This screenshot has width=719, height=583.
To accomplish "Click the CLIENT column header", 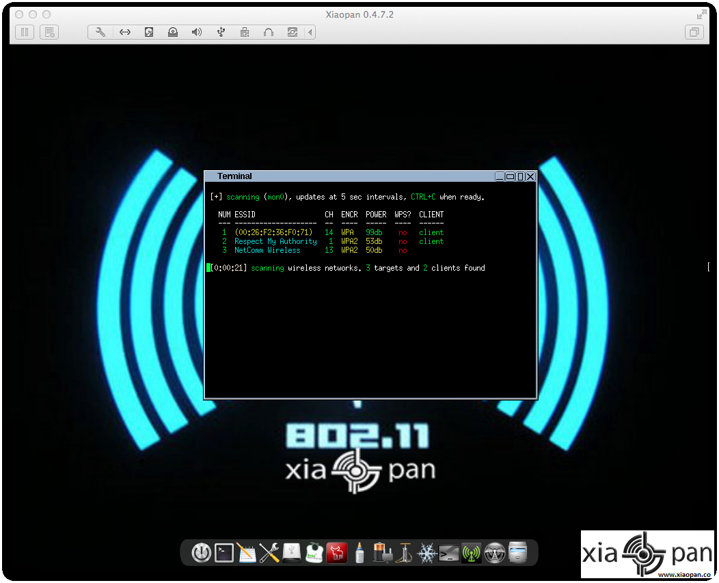I will click(x=431, y=215).
